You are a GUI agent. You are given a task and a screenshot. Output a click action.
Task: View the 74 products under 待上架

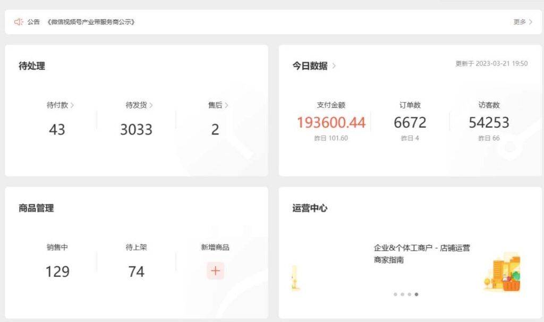click(136, 272)
